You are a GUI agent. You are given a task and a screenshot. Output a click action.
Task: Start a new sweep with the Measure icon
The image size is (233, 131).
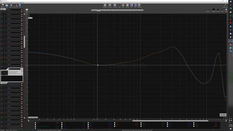(3, 5)
